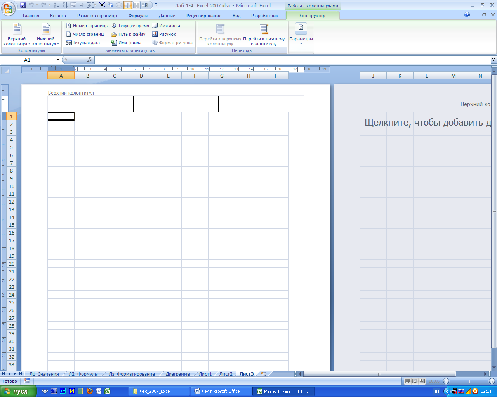Insert file name (Имя файла)

point(126,43)
